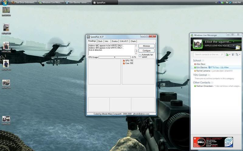
Task: Open the S.M.A.R.T. tab in SpeedFan
Action: [x=124, y=41]
